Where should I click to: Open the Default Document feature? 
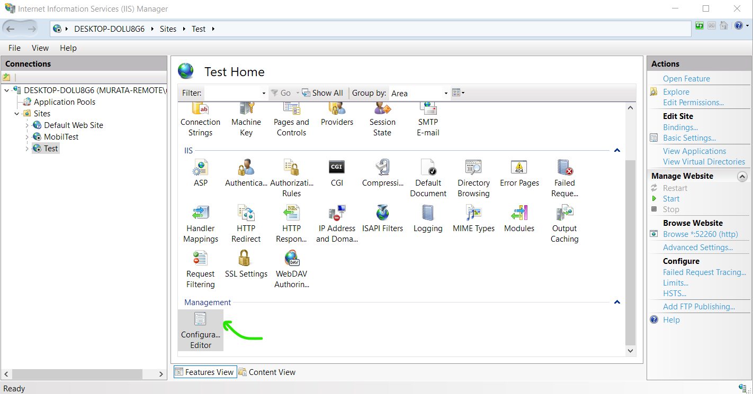[x=428, y=178]
